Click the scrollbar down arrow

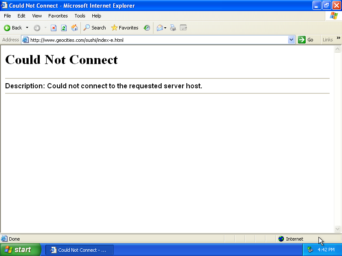(x=337, y=229)
